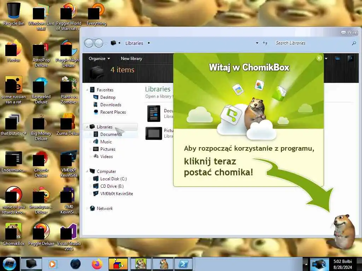362x271 pixels.
Task: Refresh the Libraries view
Action: (265, 43)
